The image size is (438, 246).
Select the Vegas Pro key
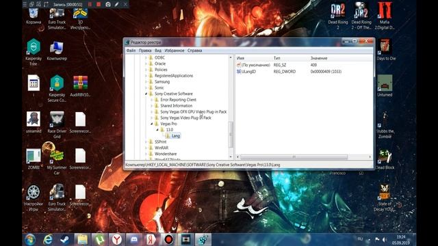click(x=168, y=124)
